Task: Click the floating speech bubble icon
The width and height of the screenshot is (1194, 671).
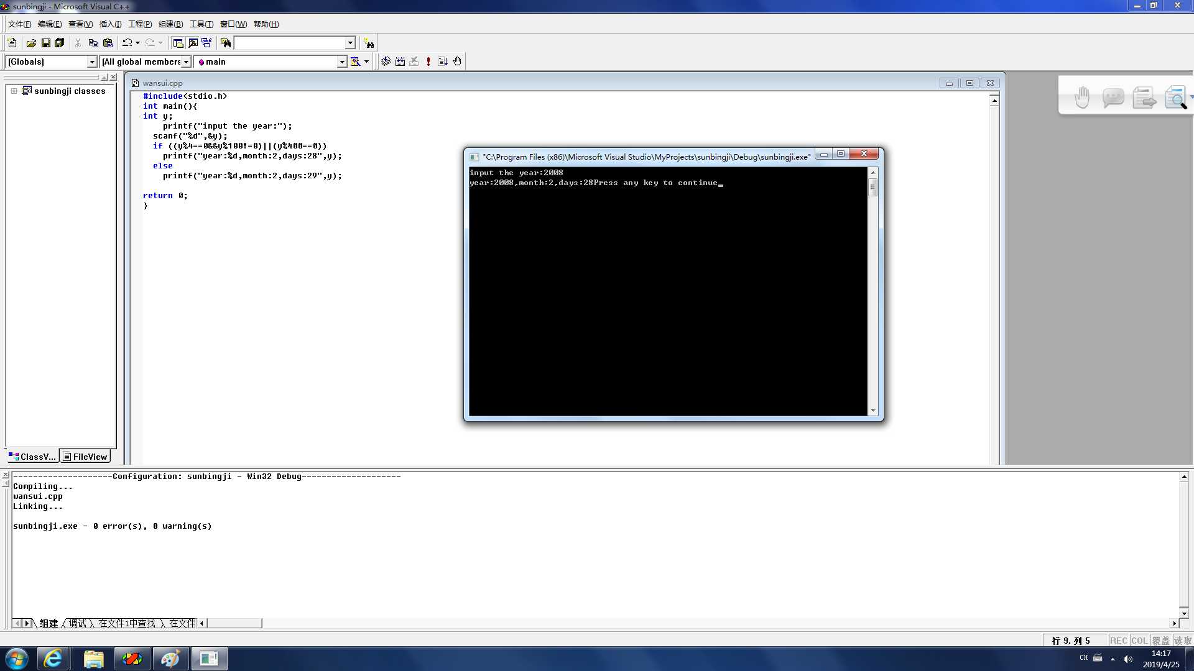Action: point(1113,98)
